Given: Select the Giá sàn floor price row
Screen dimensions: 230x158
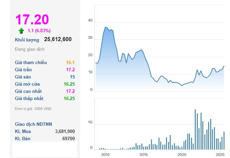Looking at the screenshot, I should (45, 77).
